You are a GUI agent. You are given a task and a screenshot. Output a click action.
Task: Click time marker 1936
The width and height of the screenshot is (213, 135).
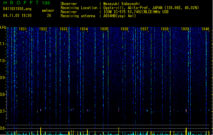[x=124, y=29]
